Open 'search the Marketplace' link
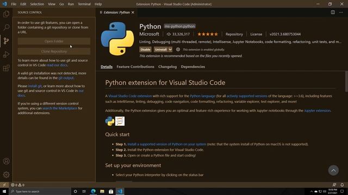 click(60, 108)
